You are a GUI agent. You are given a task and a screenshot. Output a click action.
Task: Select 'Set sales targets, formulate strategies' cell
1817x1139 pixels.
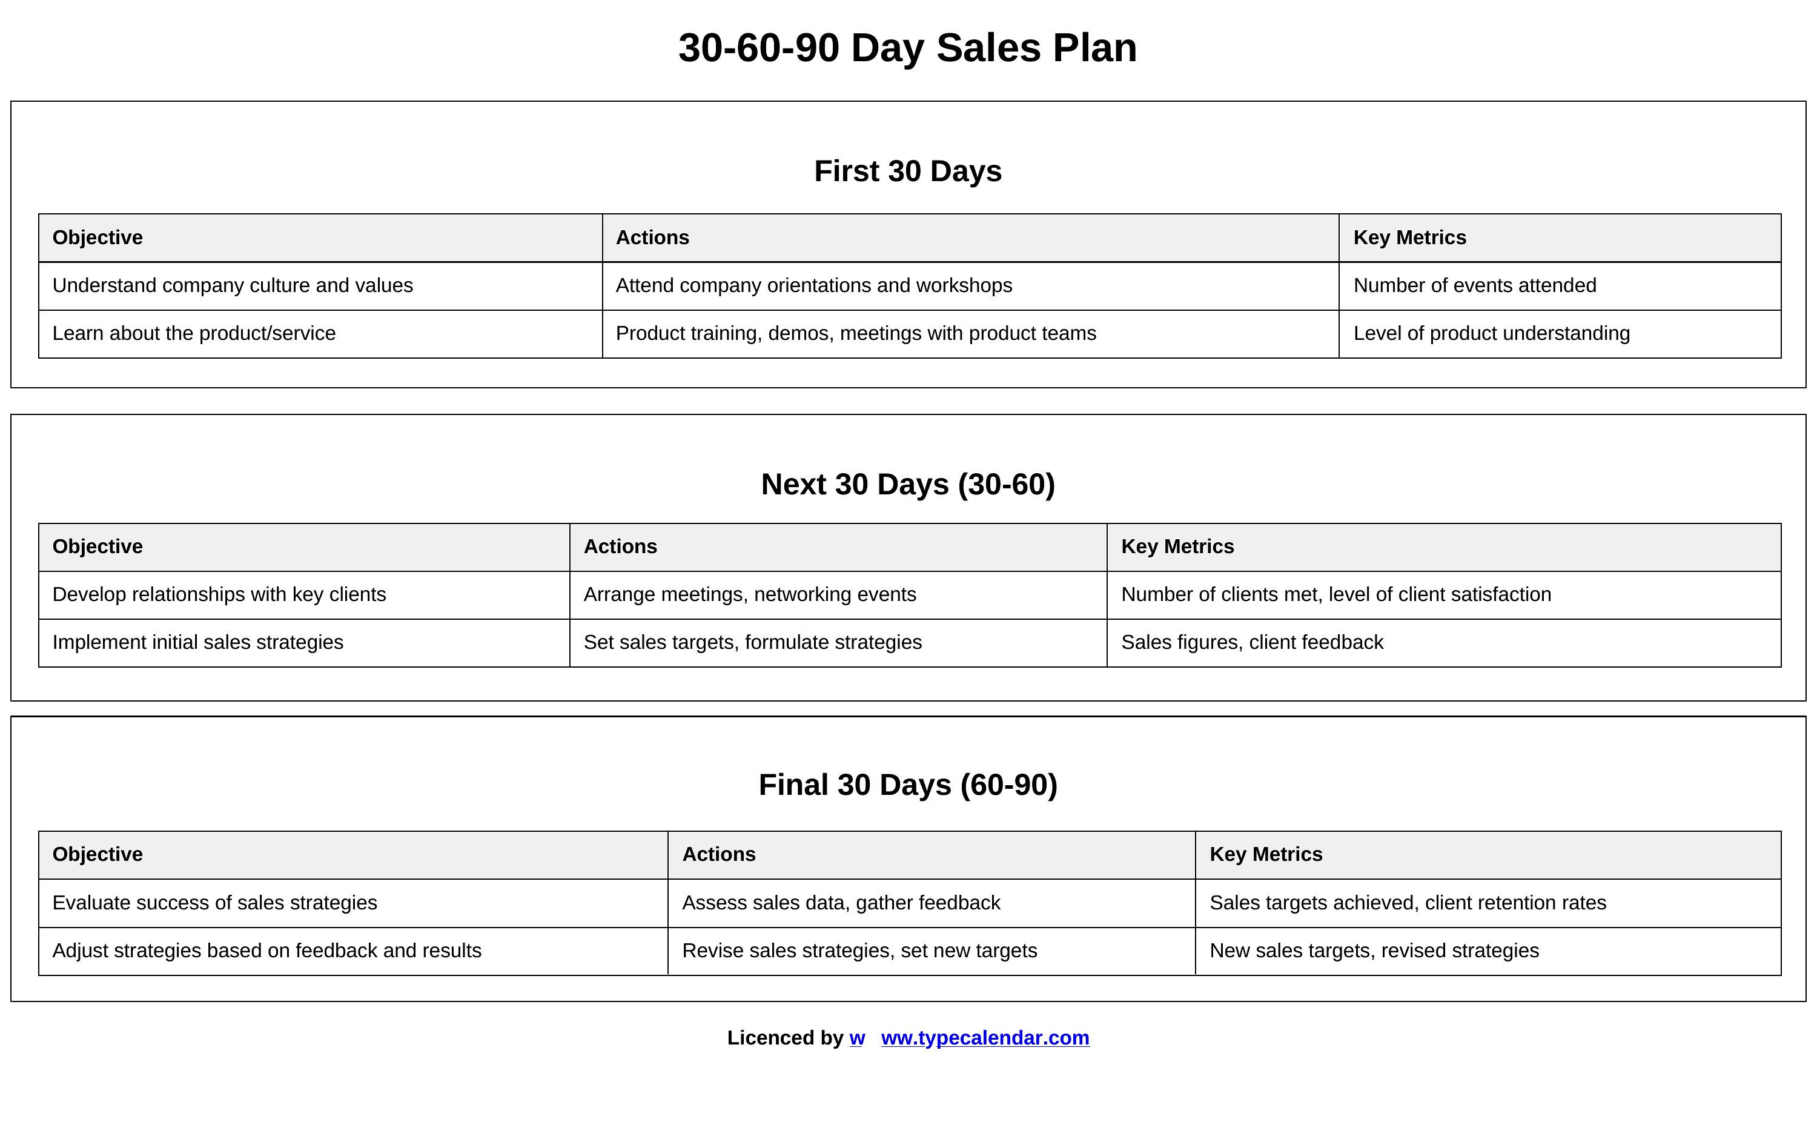[838, 643]
